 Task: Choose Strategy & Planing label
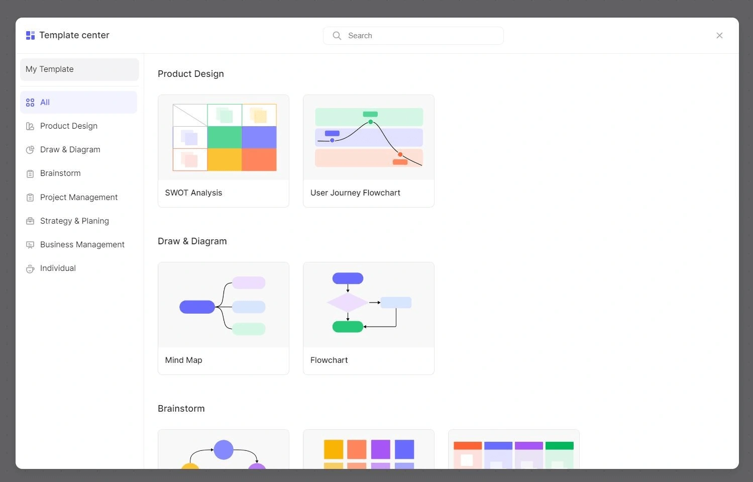74,221
